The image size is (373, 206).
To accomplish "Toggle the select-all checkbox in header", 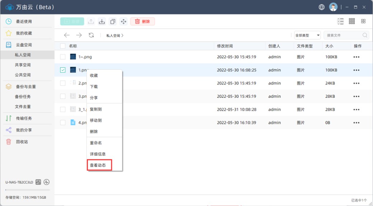I will (x=63, y=46).
